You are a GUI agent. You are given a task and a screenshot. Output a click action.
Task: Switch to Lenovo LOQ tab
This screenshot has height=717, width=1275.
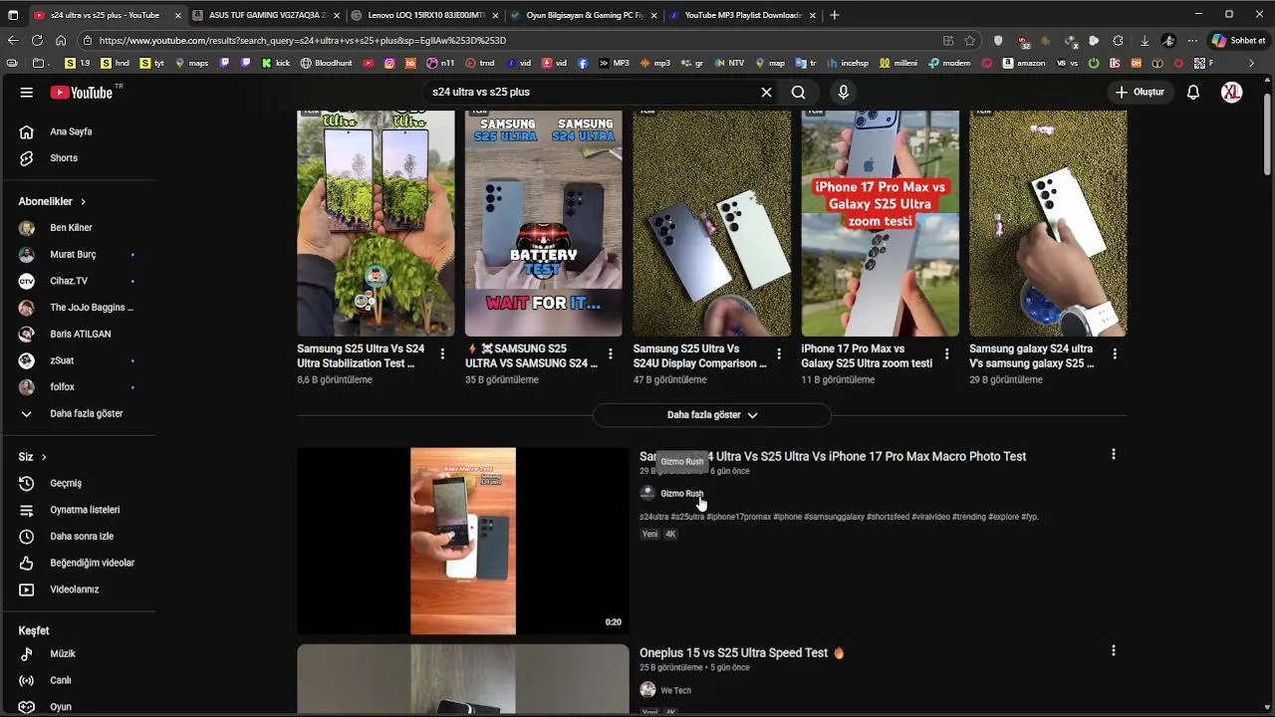[x=424, y=15]
